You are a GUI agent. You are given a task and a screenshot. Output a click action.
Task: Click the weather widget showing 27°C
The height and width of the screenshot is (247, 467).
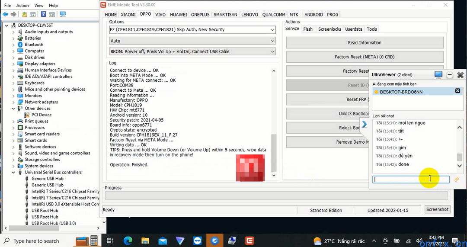pos(339,241)
